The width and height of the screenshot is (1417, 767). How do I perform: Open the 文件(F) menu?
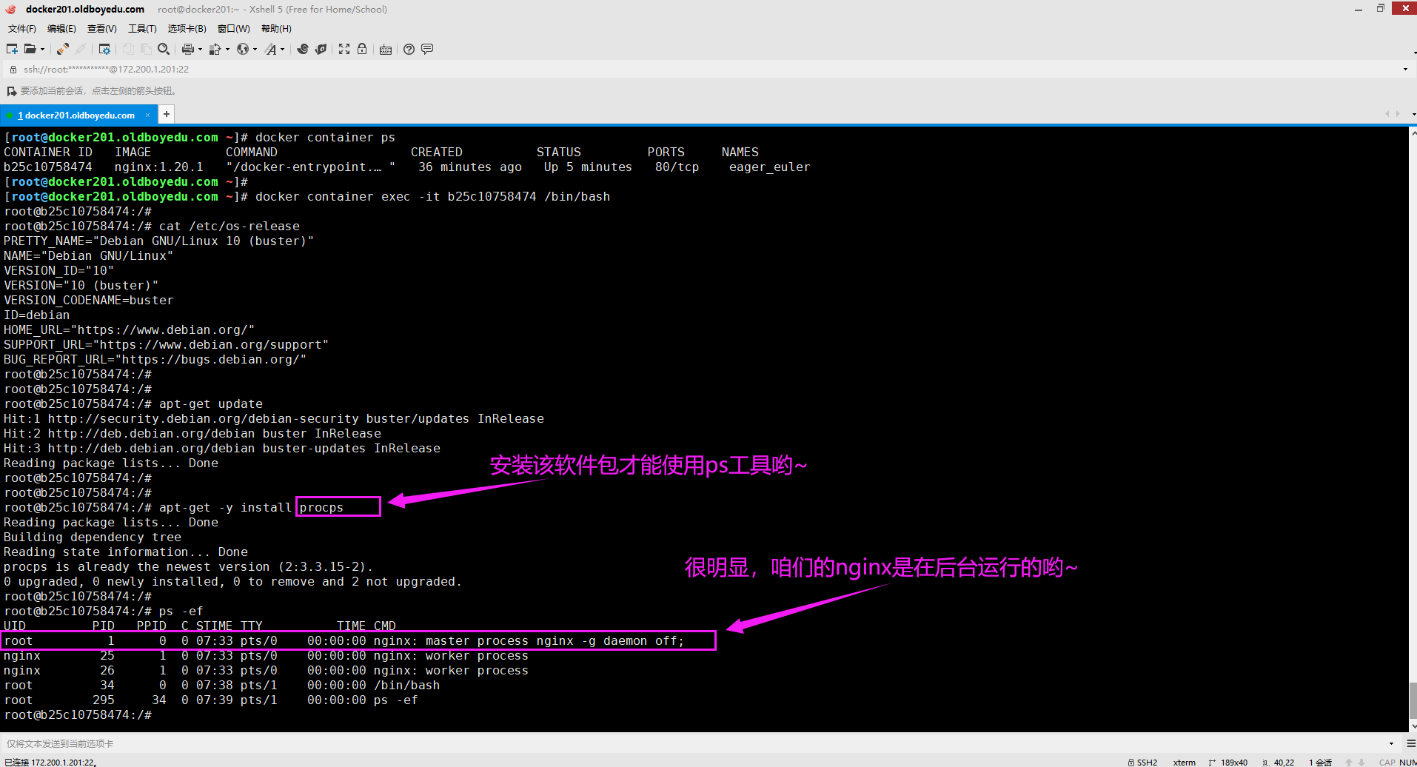click(21, 29)
